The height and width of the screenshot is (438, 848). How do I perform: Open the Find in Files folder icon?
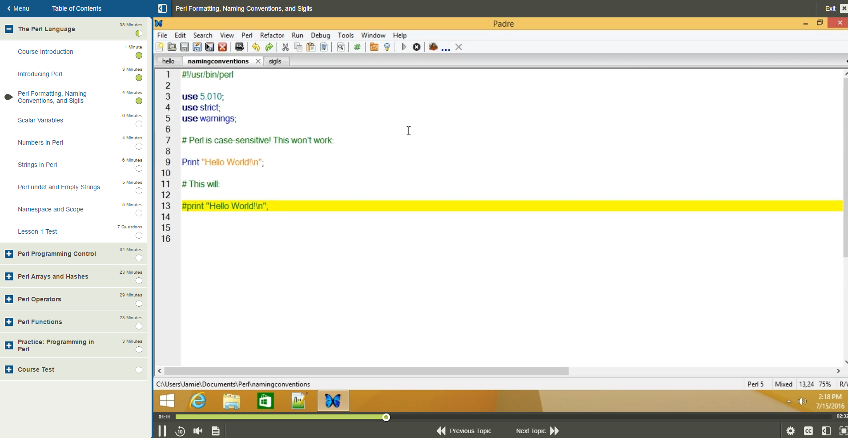pyautogui.click(x=374, y=47)
